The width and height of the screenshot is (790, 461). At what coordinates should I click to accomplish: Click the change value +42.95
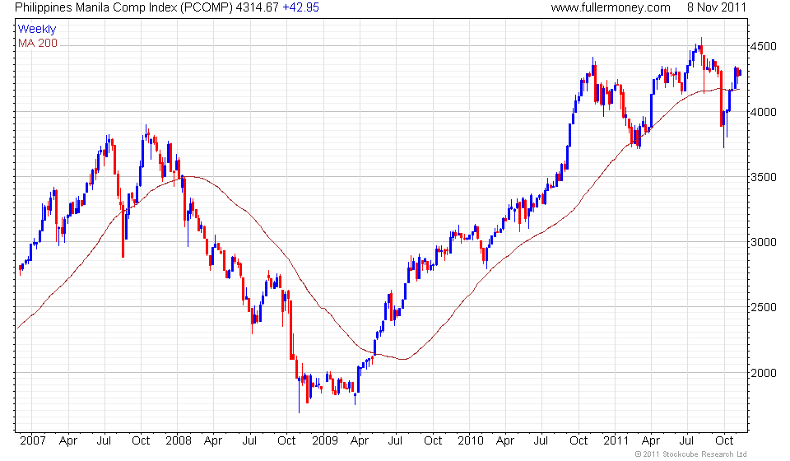pyautogui.click(x=301, y=7)
